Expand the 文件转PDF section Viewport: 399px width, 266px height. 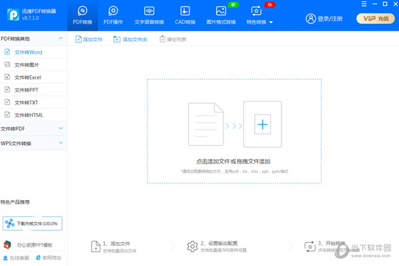click(x=61, y=128)
